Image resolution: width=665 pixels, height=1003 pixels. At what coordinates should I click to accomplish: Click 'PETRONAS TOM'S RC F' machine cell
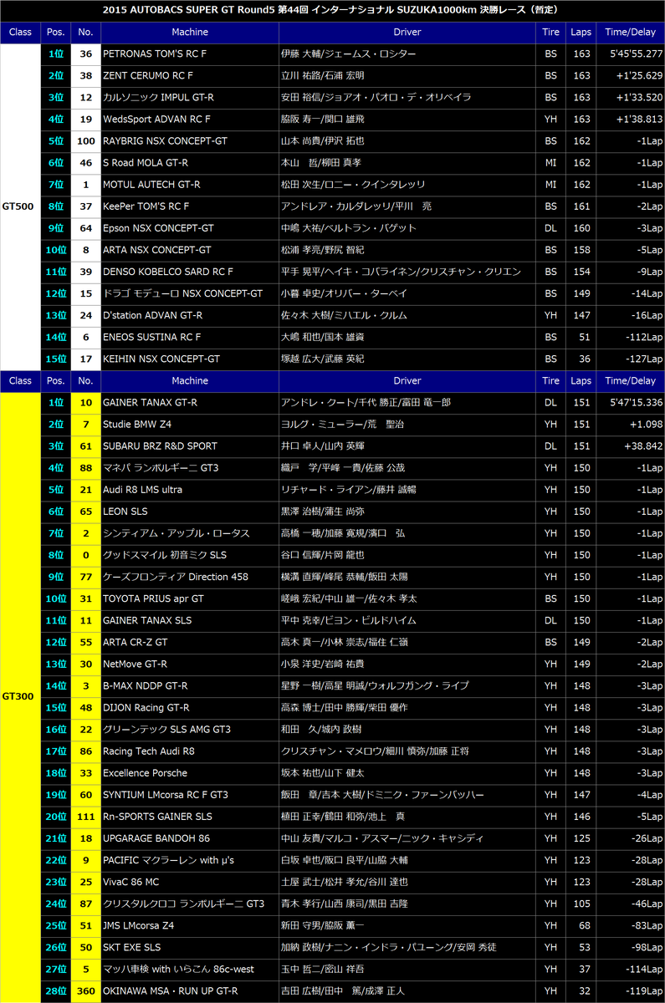tap(189, 54)
